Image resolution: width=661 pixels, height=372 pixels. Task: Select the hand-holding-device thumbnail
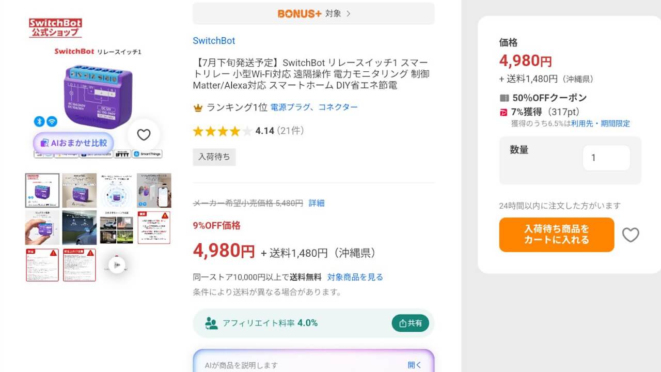(42, 227)
